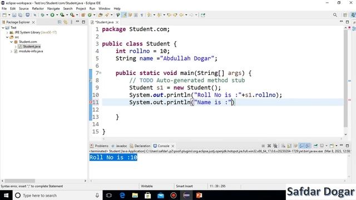356x200 pixels.
Task: Click the Previous Annotation icon
Action: click(159, 15)
